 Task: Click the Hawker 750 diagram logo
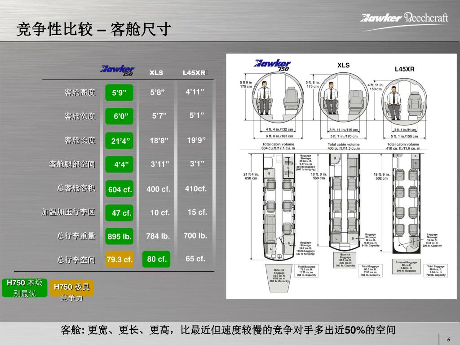(273, 65)
